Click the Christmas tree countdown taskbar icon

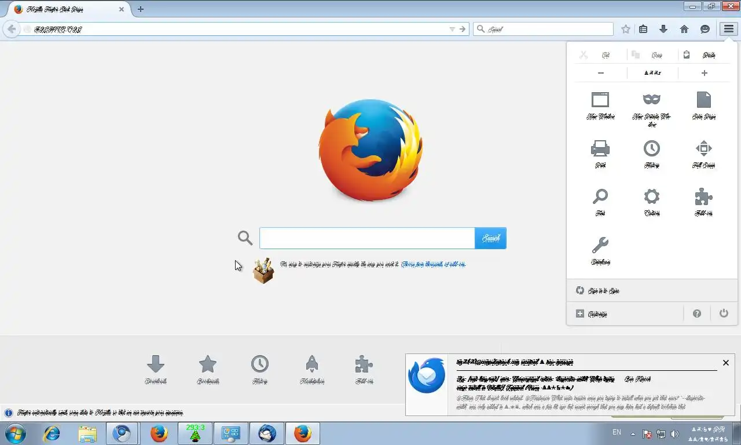[x=195, y=433]
